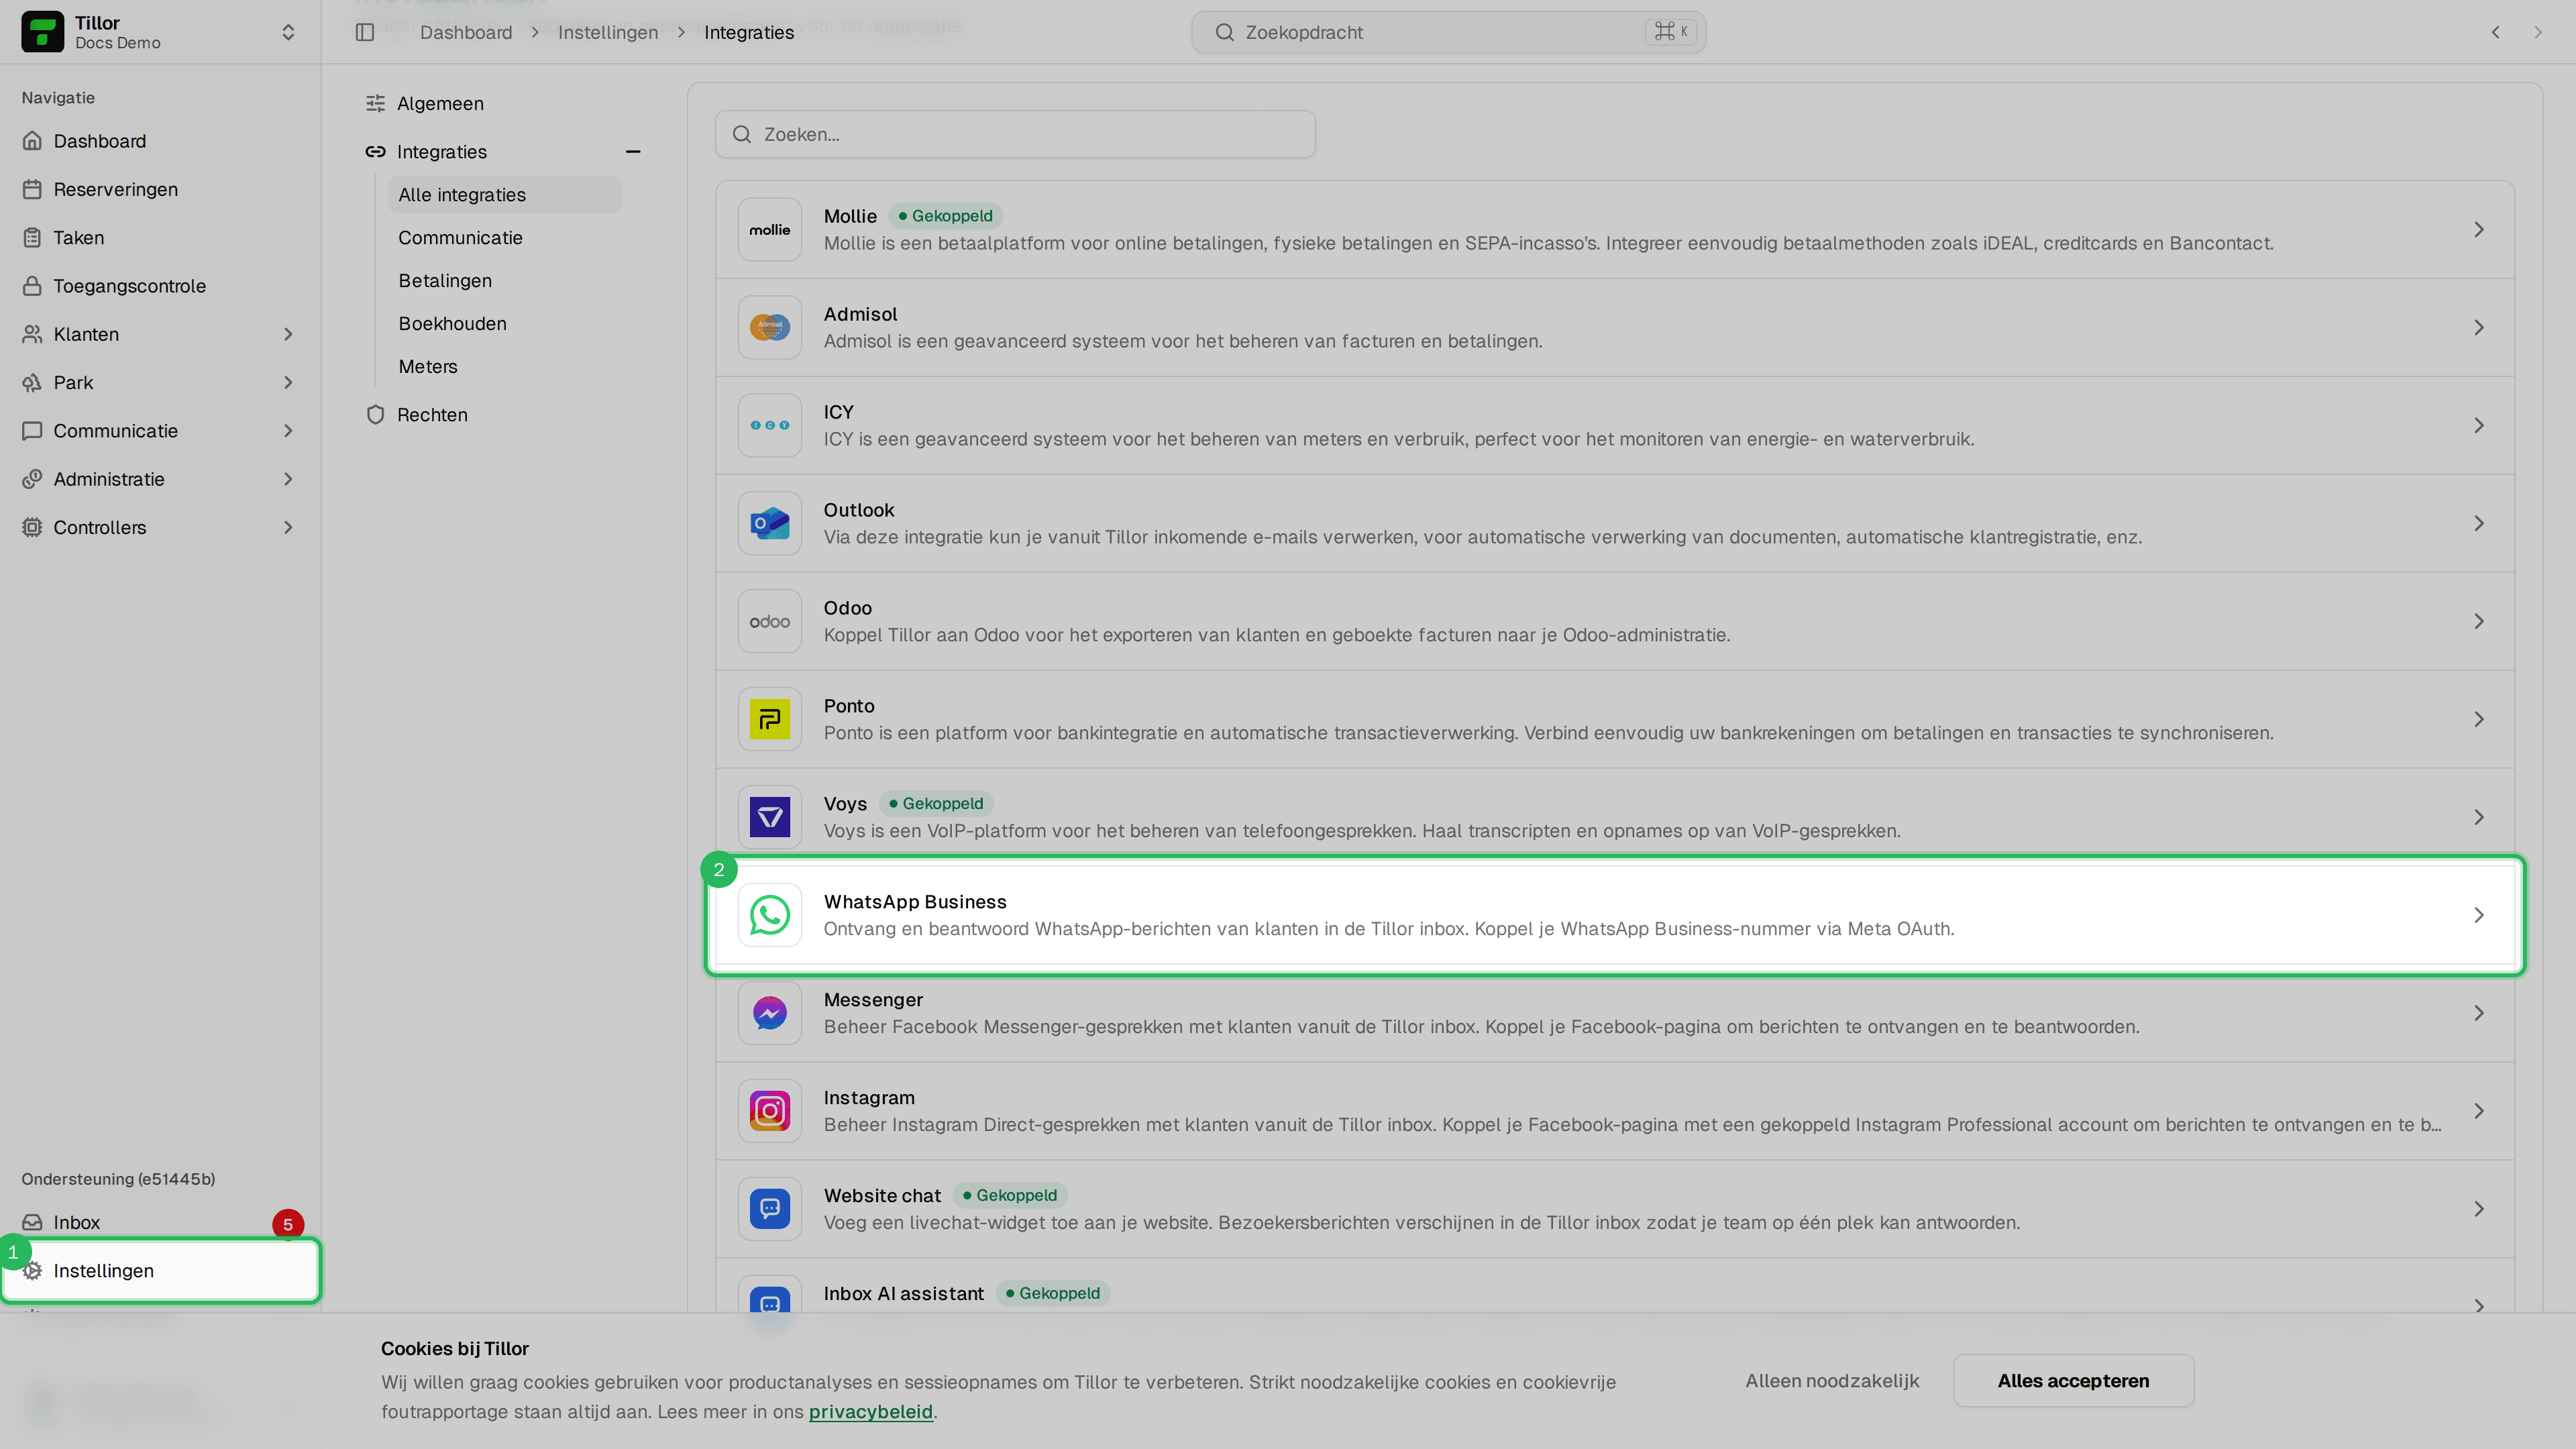Click the Odoo integration title
The height and width of the screenshot is (1449, 2576).
click(x=848, y=607)
